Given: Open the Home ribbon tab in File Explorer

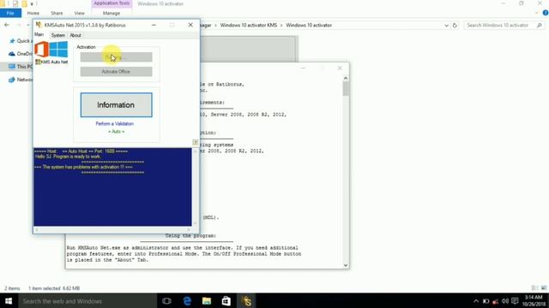Looking at the screenshot, I should tap(33, 13).
